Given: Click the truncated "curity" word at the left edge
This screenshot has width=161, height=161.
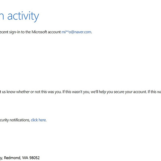Looking at the screenshot, I should 4,120.
